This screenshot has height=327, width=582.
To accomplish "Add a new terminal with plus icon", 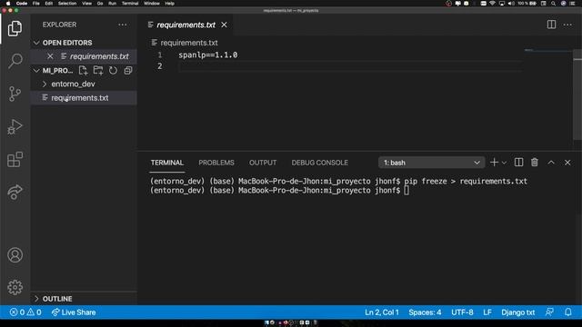I will tap(494, 163).
